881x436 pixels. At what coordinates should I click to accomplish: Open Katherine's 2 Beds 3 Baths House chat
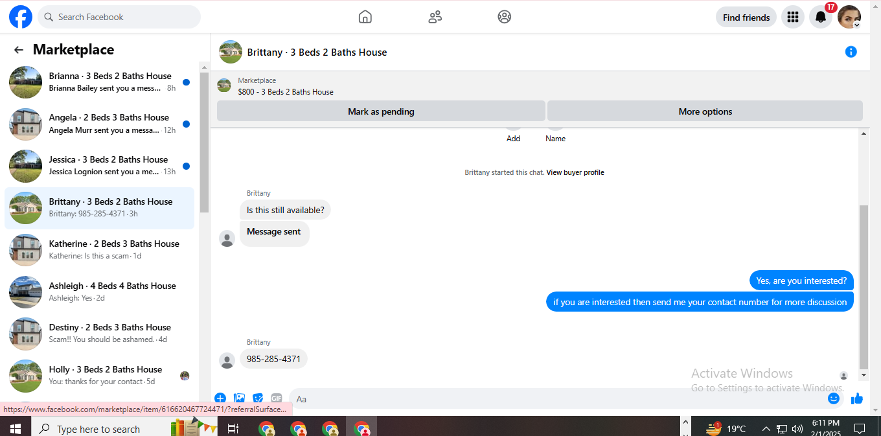99,250
